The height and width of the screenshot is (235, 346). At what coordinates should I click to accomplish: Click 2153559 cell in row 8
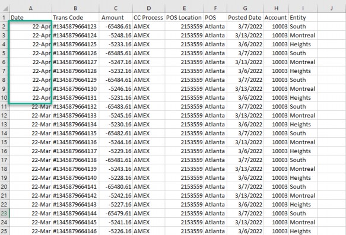[184, 80]
